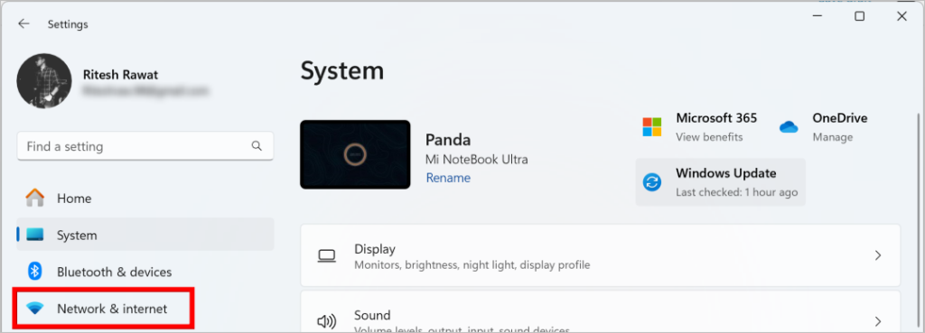This screenshot has width=925, height=333.
Task: Click the Panda device name text
Action: (x=448, y=140)
